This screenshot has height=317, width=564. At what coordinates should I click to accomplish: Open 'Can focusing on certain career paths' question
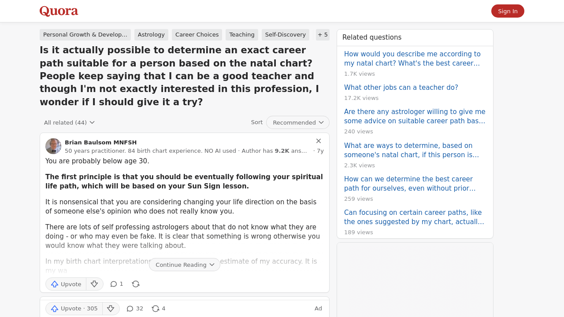414,217
